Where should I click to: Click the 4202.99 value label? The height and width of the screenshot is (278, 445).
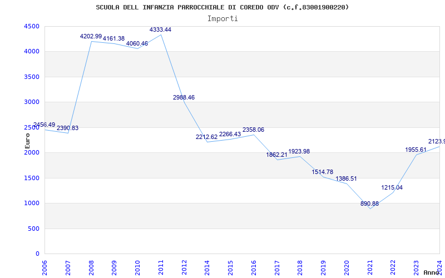click(x=91, y=36)
